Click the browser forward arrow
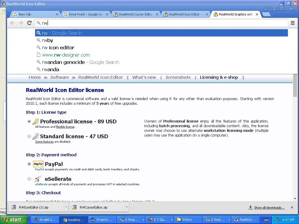The height and width of the screenshot is (224, 299). tap(21, 23)
